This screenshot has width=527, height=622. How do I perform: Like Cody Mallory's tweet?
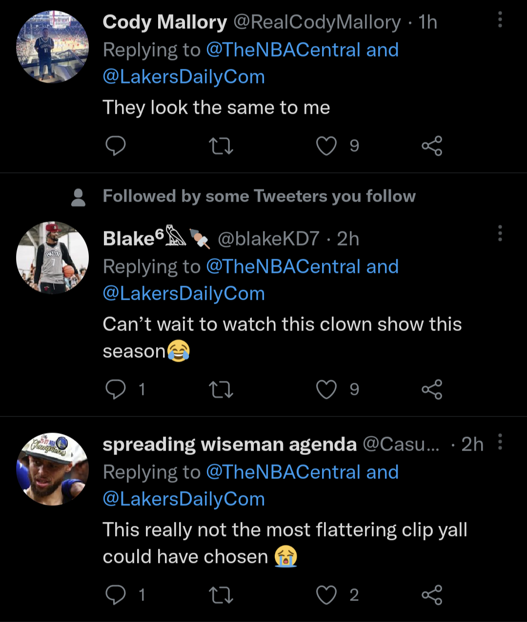click(326, 146)
